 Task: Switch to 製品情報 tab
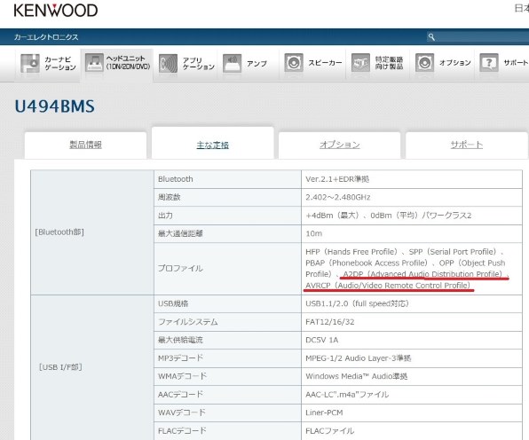coord(86,145)
